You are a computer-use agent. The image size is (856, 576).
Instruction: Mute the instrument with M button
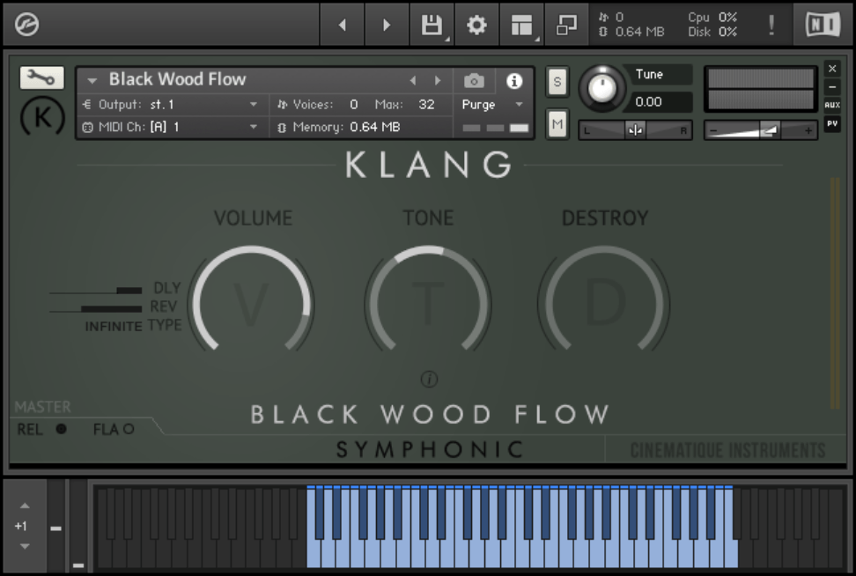click(x=557, y=124)
